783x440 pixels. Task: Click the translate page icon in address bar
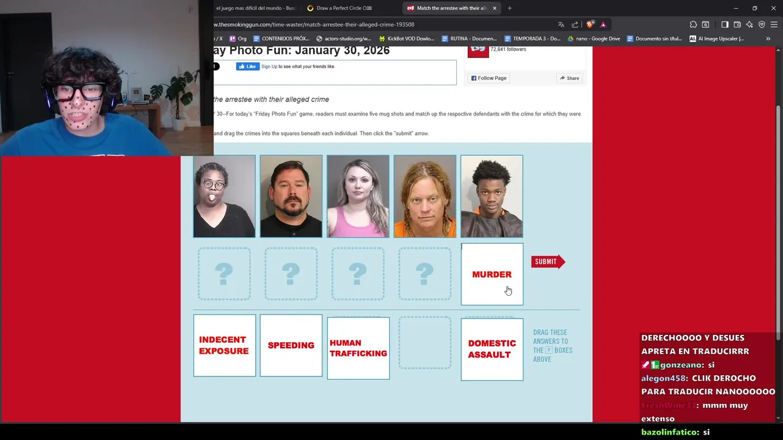pos(561,24)
